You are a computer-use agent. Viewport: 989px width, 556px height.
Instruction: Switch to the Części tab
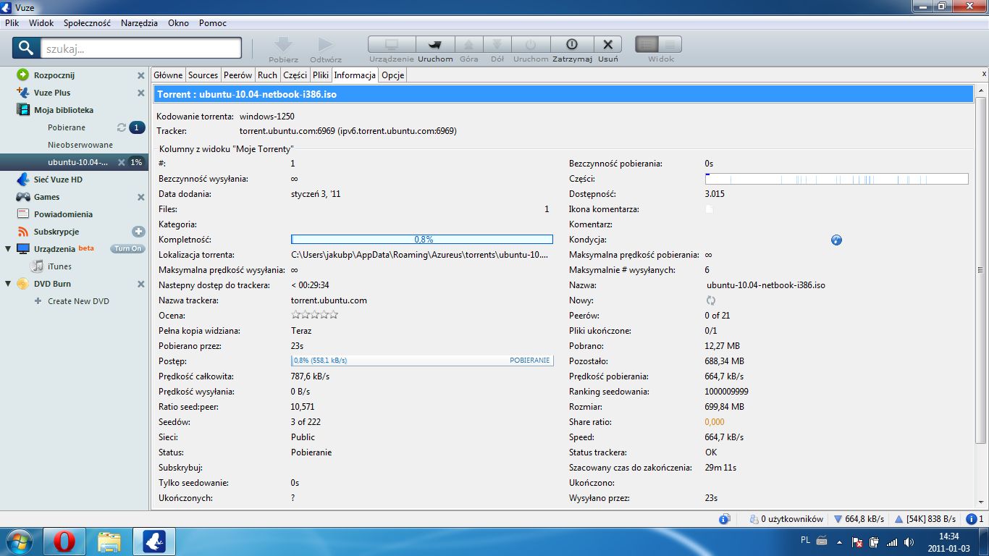(x=295, y=75)
